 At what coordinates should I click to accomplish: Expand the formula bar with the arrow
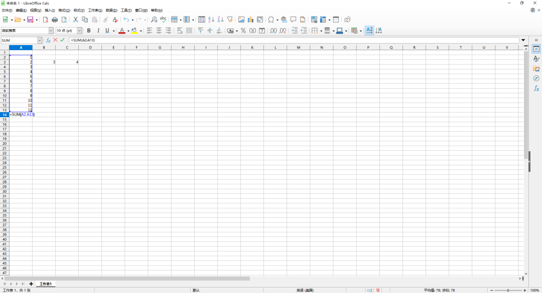click(523, 40)
